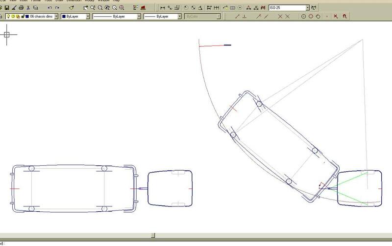This screenshot has width=392, height=246.
Task: Click the Save icon in the toolbar
Action: click(7, 8)
